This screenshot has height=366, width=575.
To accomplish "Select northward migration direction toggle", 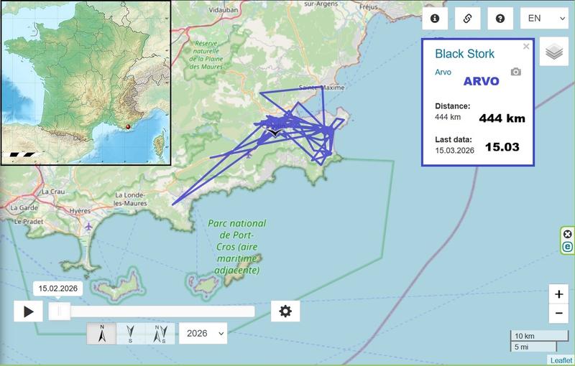I will click(x=101, y=334).
